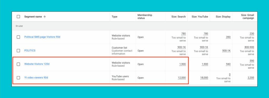Viewport: 269px width, 98px height.
Task: Click the Membership status column header
Action: pos(145,16)
